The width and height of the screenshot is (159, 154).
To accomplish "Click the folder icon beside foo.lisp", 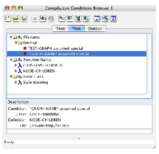I will (x=20, y=43).
